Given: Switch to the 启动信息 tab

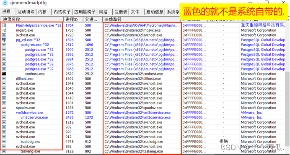Looking at the screenshot, I should click(x=155, y=12).
